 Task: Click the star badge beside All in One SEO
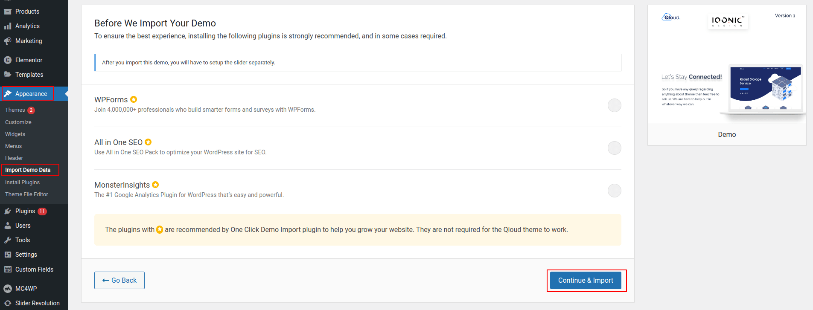click(148, 142)
